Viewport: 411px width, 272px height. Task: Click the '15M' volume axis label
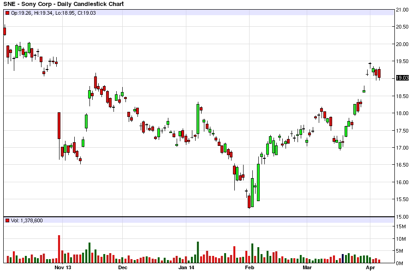401,226
